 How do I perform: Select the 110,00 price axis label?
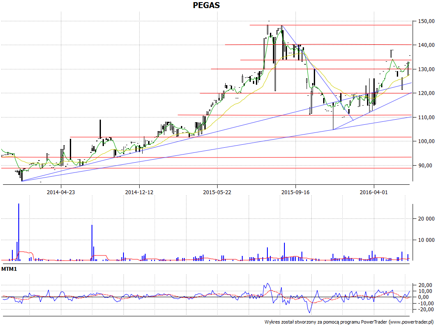[426, 118]
